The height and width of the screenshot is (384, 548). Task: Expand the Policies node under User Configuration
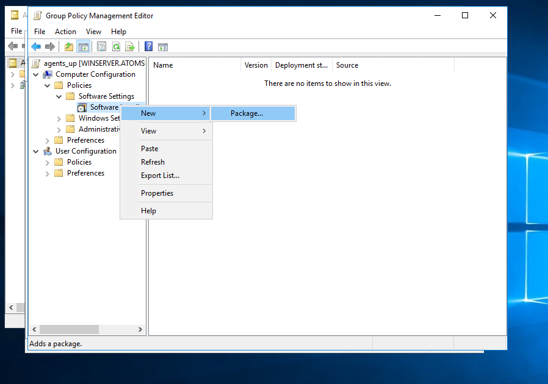(x=48, y=162)
